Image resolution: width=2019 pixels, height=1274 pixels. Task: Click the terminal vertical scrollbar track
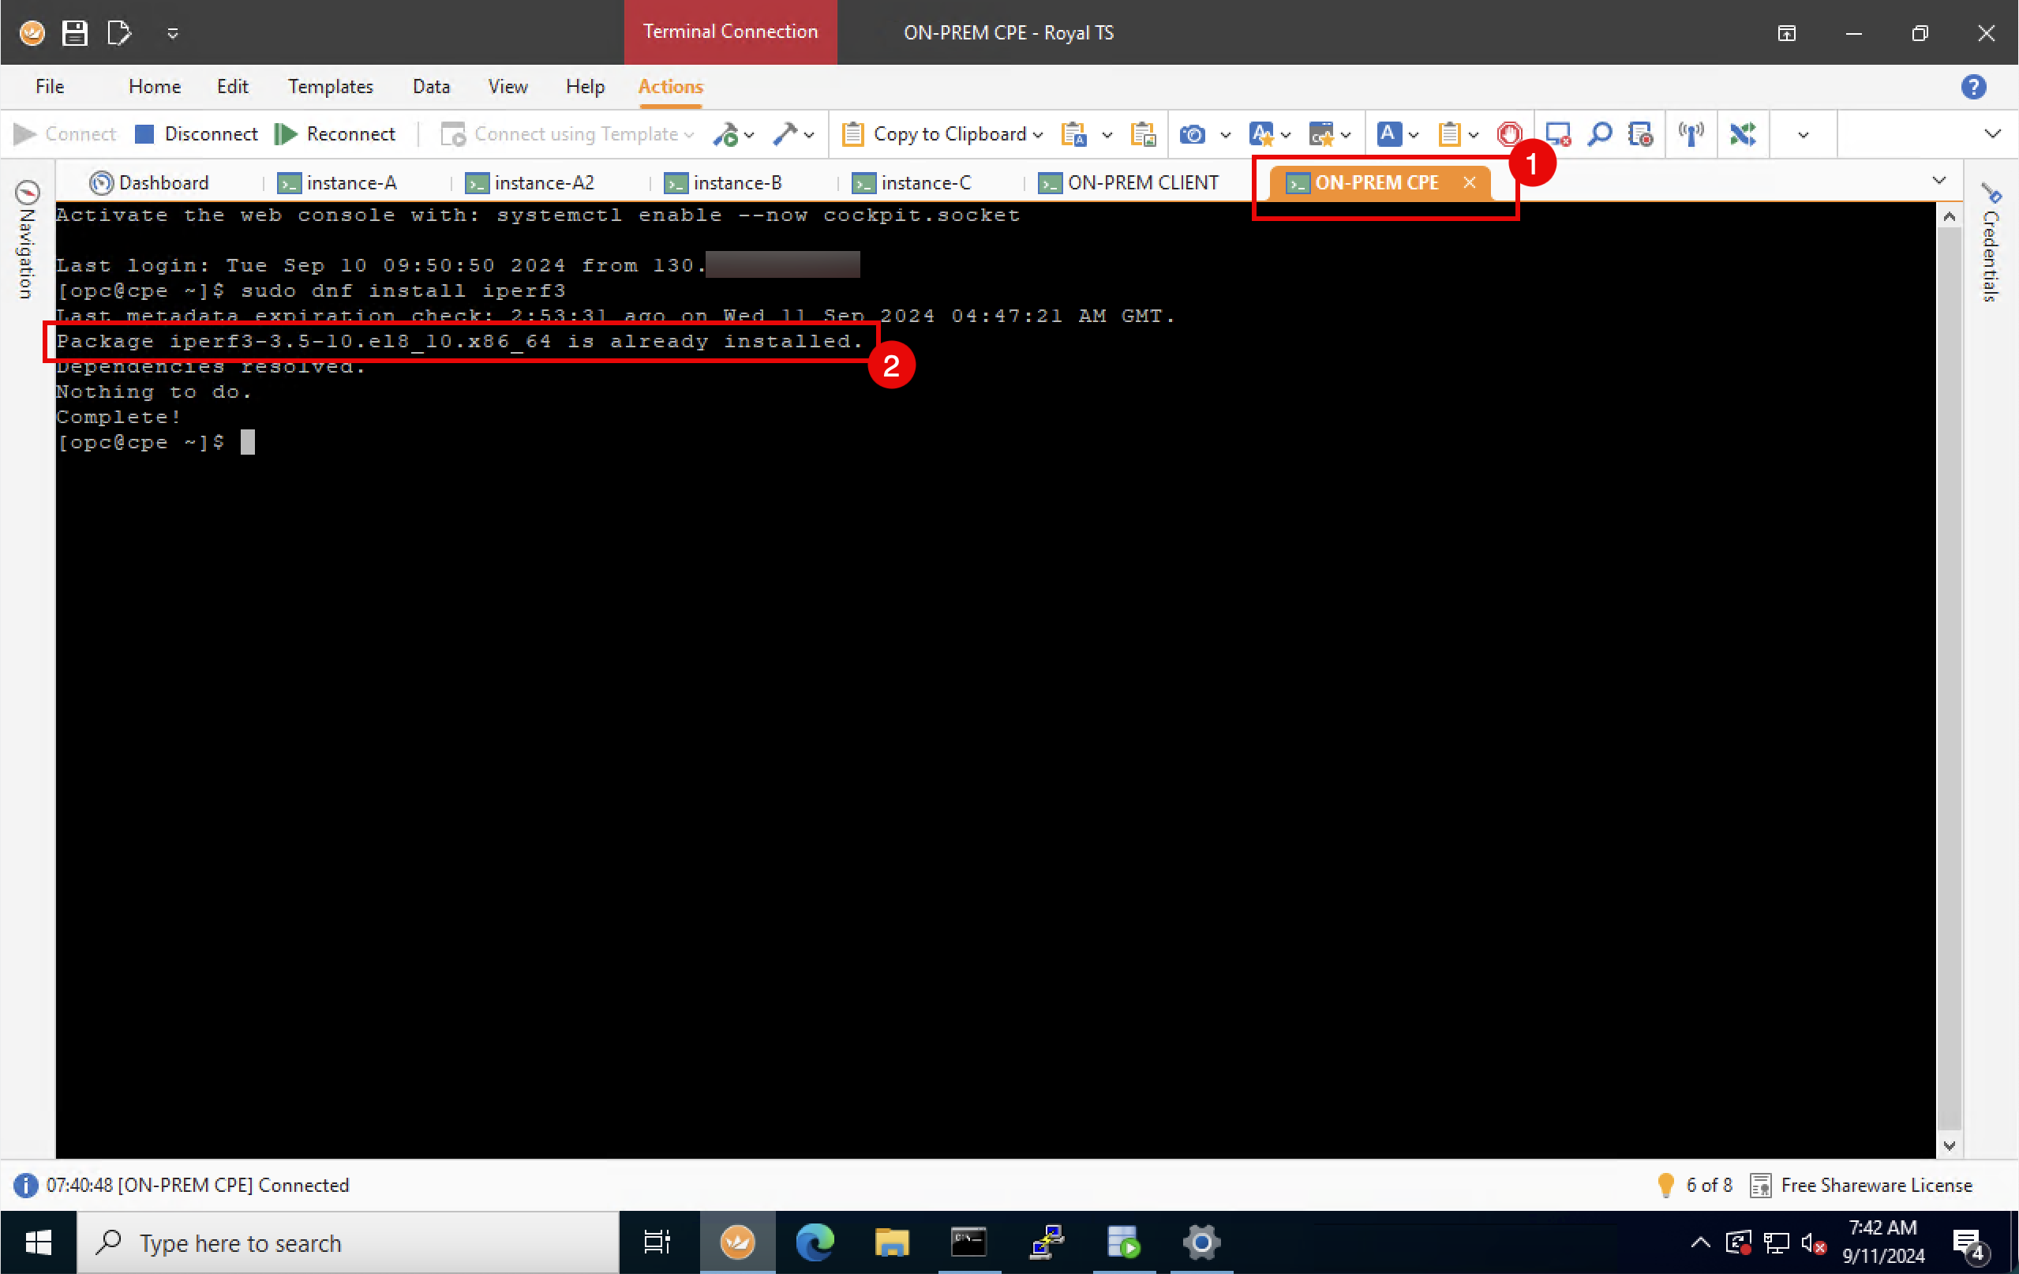pyautogui.click(x=1949, y=671)
